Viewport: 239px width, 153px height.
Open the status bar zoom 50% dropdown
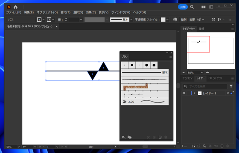(x=19, y=147)
